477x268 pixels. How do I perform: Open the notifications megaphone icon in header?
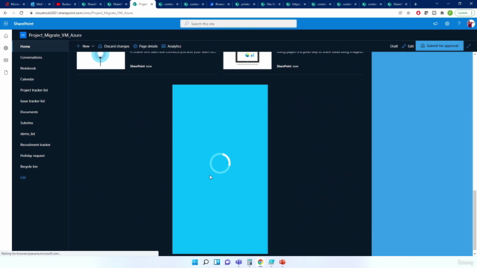pyautogui.click(x=435, y=24)
